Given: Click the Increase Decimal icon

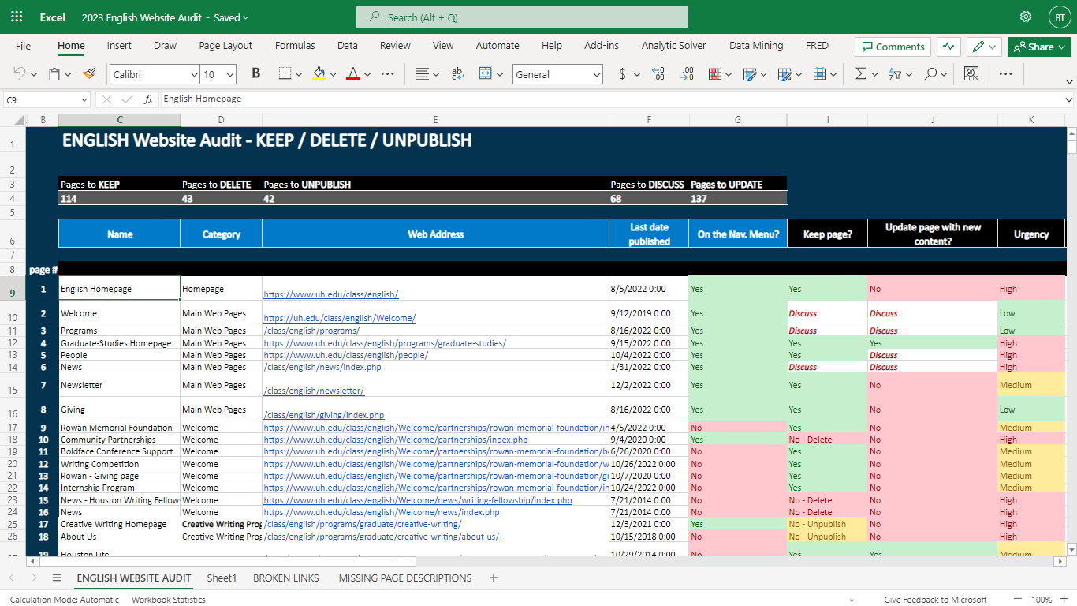Looking at the screenshot, I should click(658, 74).
